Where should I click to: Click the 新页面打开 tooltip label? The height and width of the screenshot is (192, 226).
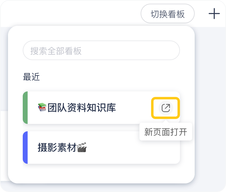pos(166,132)
